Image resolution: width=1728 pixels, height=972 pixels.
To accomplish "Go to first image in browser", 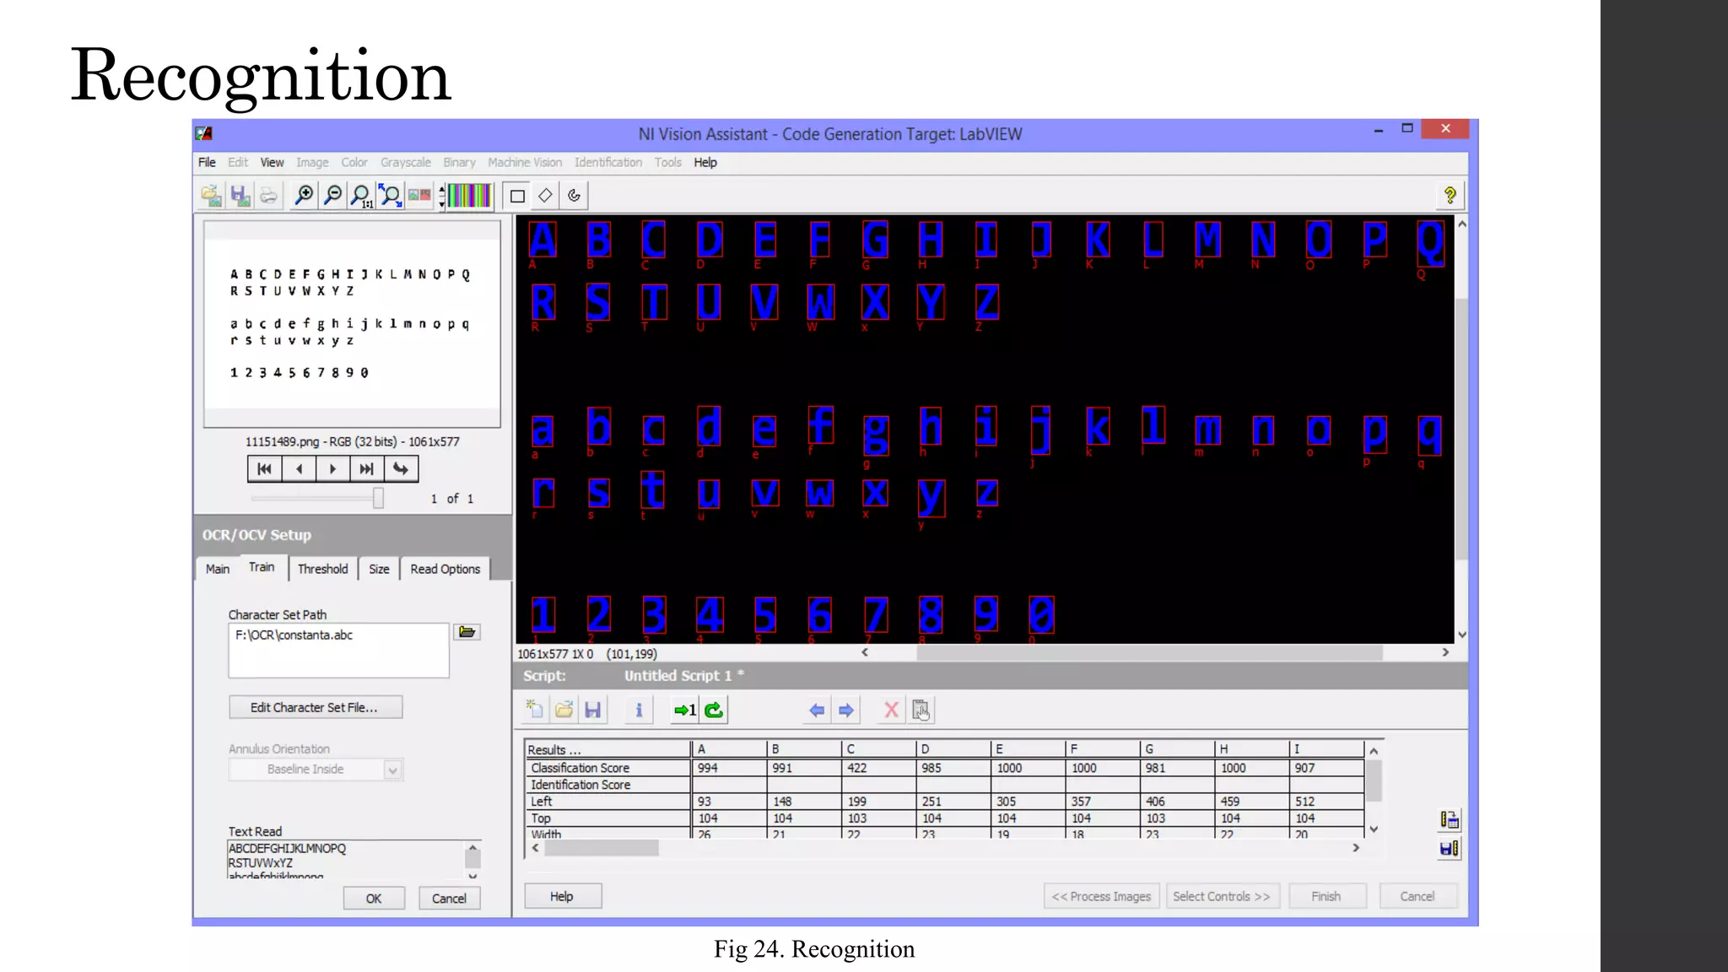I will click(x=264, y=469).
